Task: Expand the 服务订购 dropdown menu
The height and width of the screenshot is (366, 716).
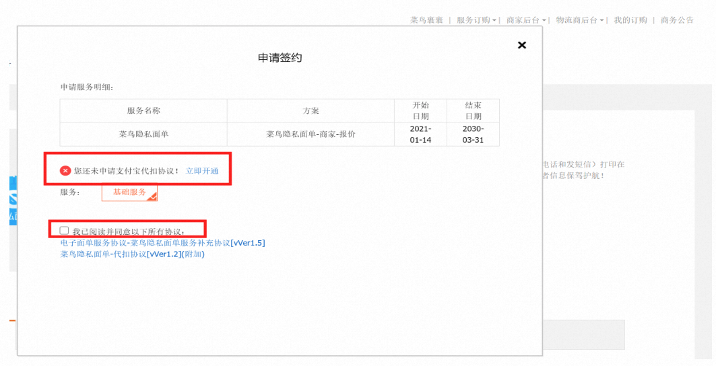Action: click(x=476, y=20)
